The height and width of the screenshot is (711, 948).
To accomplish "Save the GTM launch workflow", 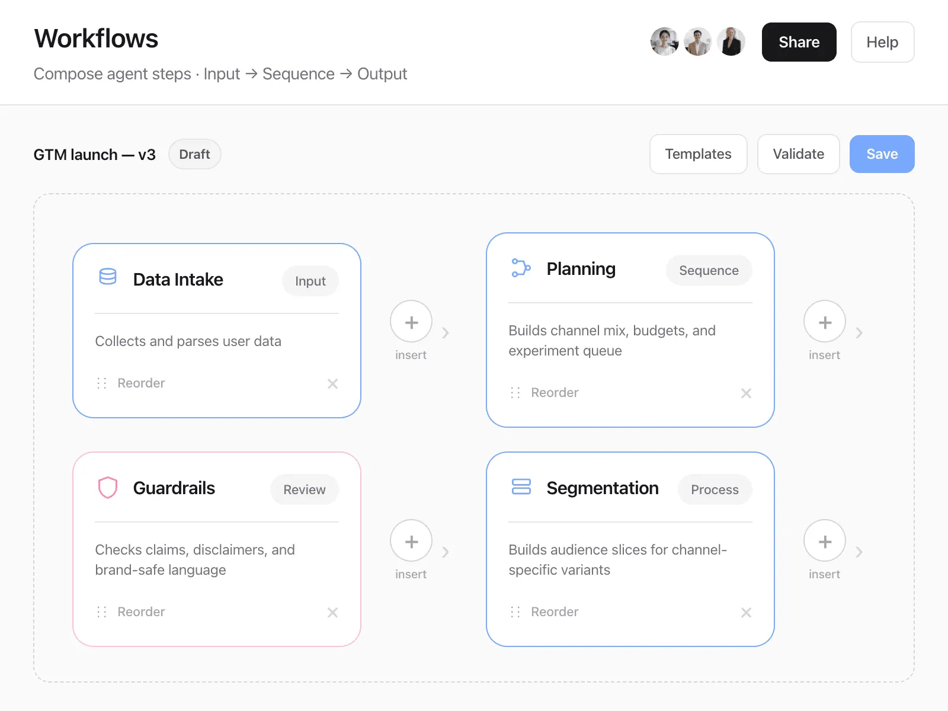I will click(882, 154).
